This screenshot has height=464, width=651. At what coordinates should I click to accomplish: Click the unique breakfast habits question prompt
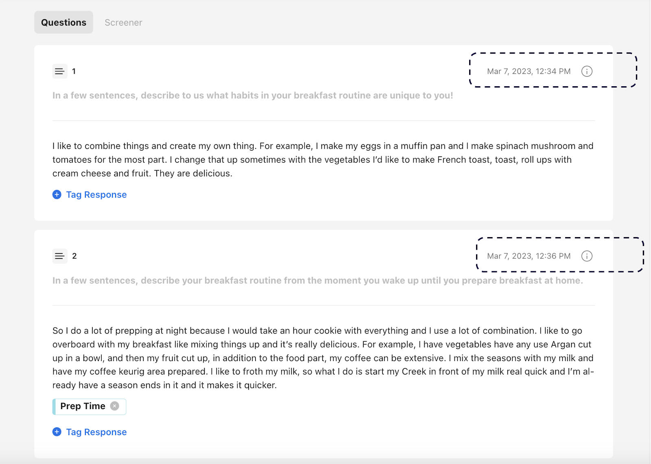[252, 96]
